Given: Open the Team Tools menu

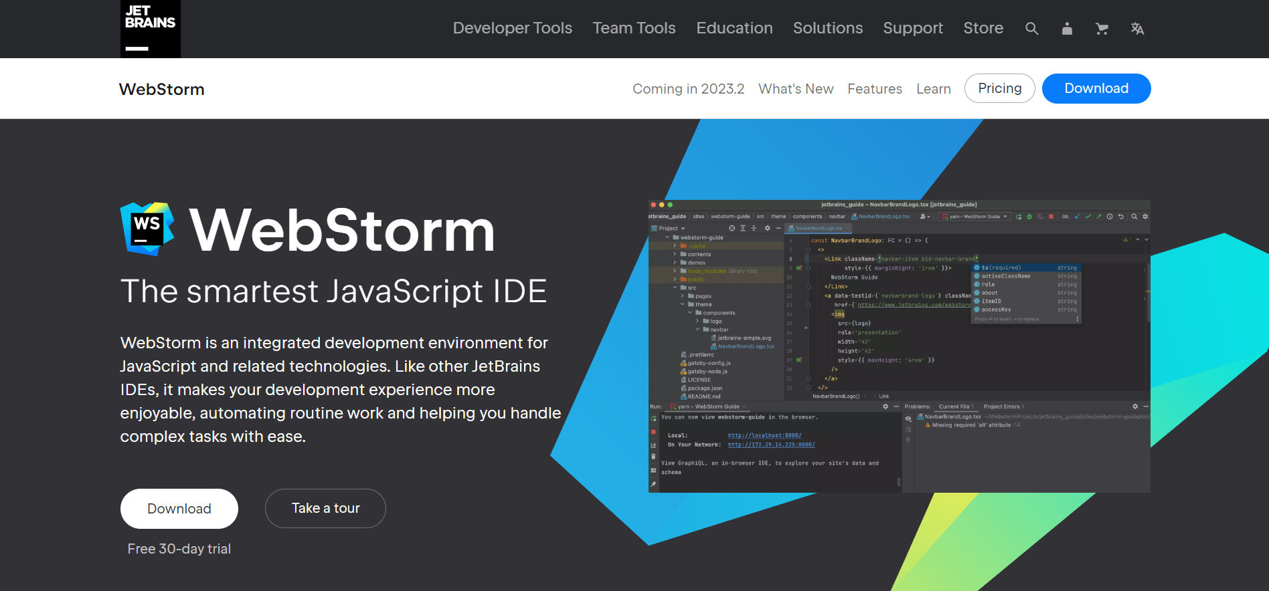Looking at the screenshot, I should tap(634, 28).
